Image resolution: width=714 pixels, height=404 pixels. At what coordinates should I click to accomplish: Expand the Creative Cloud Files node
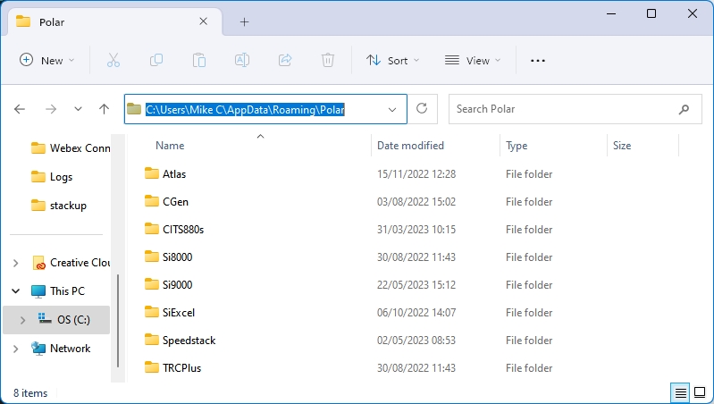pos(15,263)
